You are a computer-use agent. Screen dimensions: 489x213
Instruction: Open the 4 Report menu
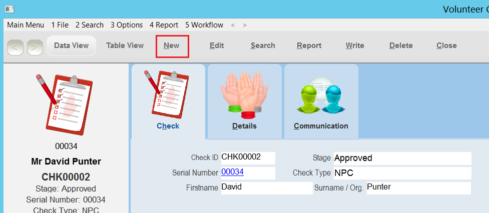pyautogui.click(x=164, y=25)
